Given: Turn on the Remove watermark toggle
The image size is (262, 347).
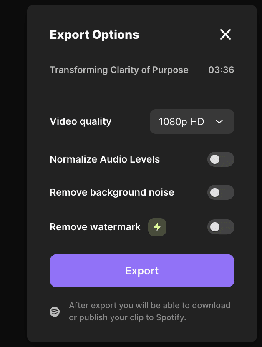Looking at the screenshot, I should tap(221, 227).
